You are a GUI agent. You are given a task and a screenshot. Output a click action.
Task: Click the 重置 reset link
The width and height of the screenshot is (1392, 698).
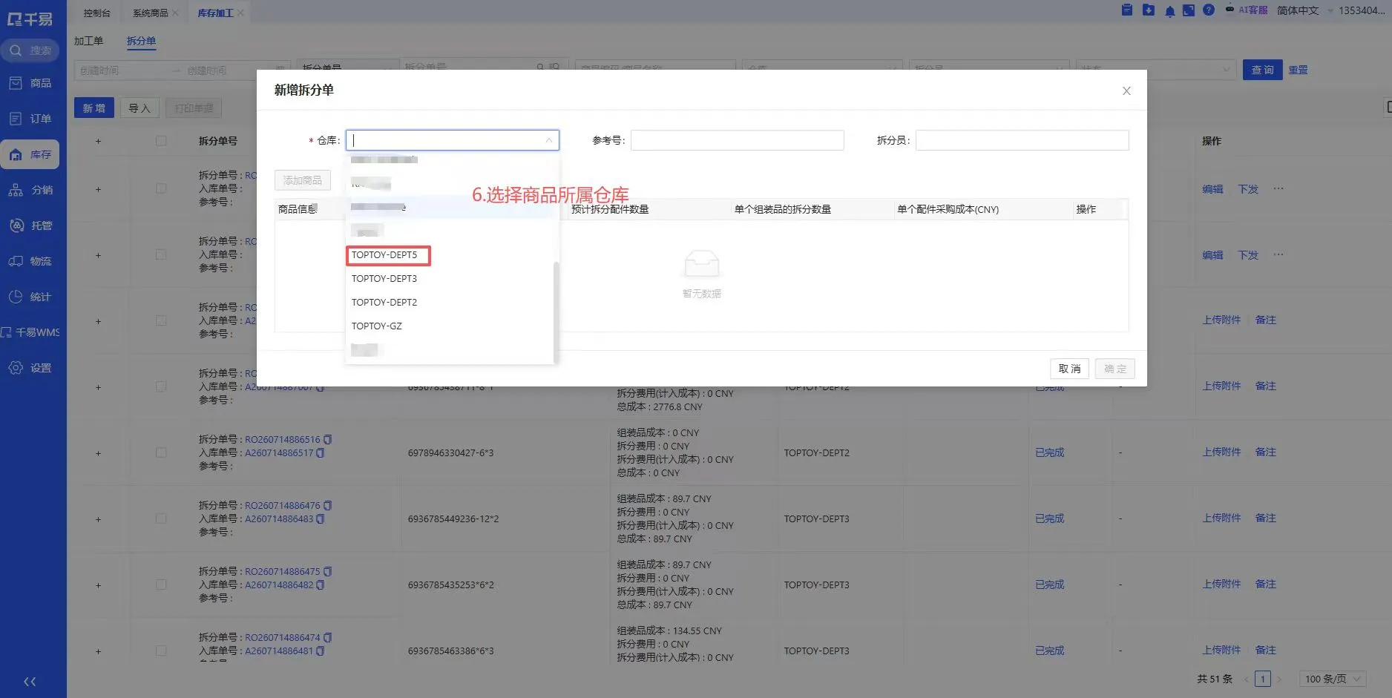1298,70
